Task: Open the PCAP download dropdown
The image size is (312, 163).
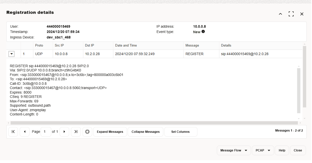Action: (x=263, y=150)
